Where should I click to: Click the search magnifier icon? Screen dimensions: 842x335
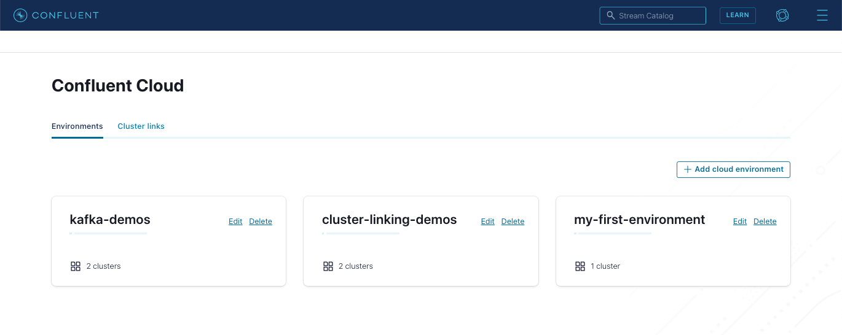point(610,15)
